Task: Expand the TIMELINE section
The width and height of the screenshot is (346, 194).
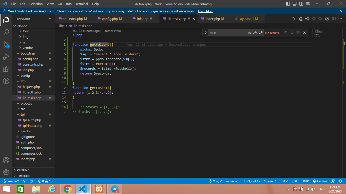Action: tap(34, 176)
